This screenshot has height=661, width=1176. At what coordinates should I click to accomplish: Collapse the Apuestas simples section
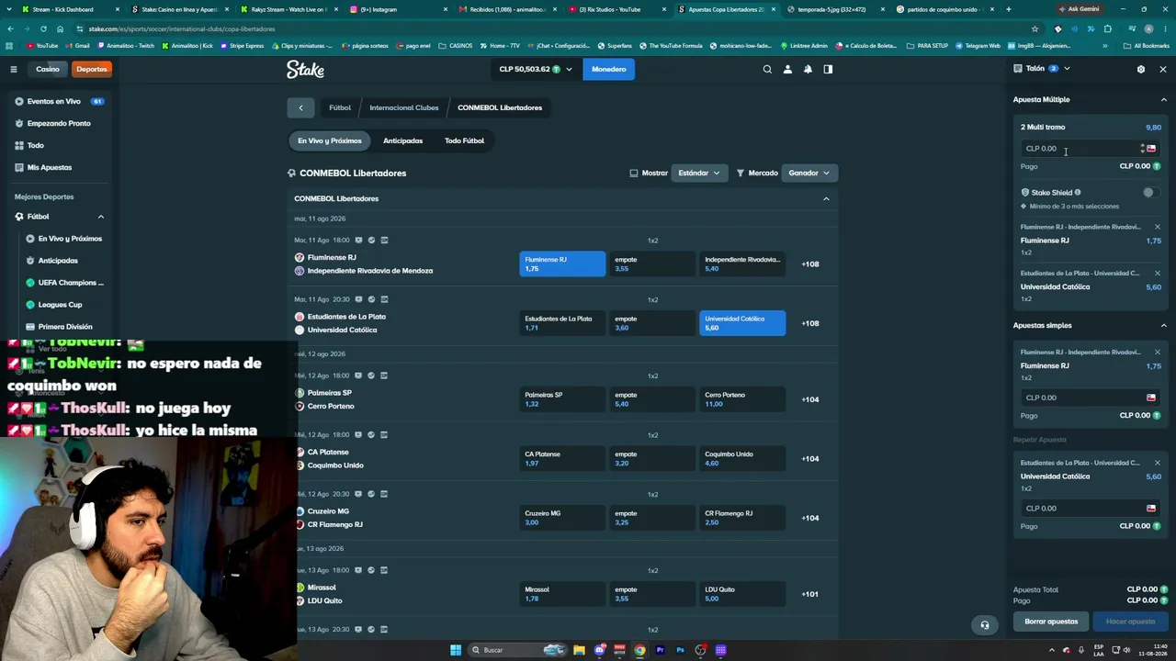pyautogui.click(x=1163, y=326)
